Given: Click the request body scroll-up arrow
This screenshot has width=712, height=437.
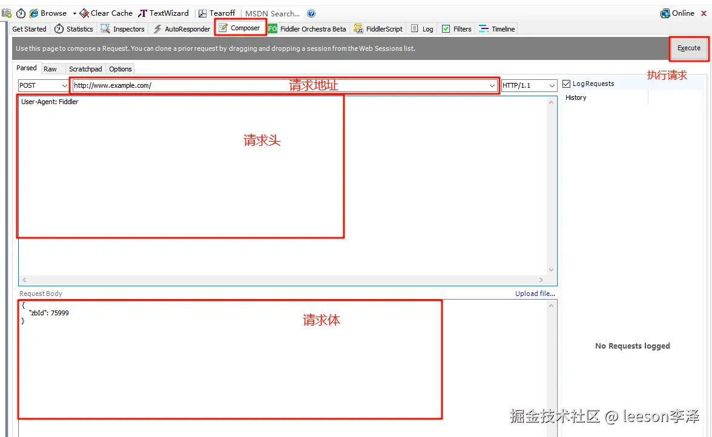Looking at the screenshot, I should pos(551,306).
